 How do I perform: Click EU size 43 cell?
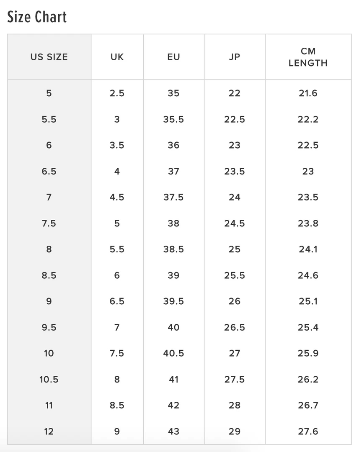pos(173,431)
